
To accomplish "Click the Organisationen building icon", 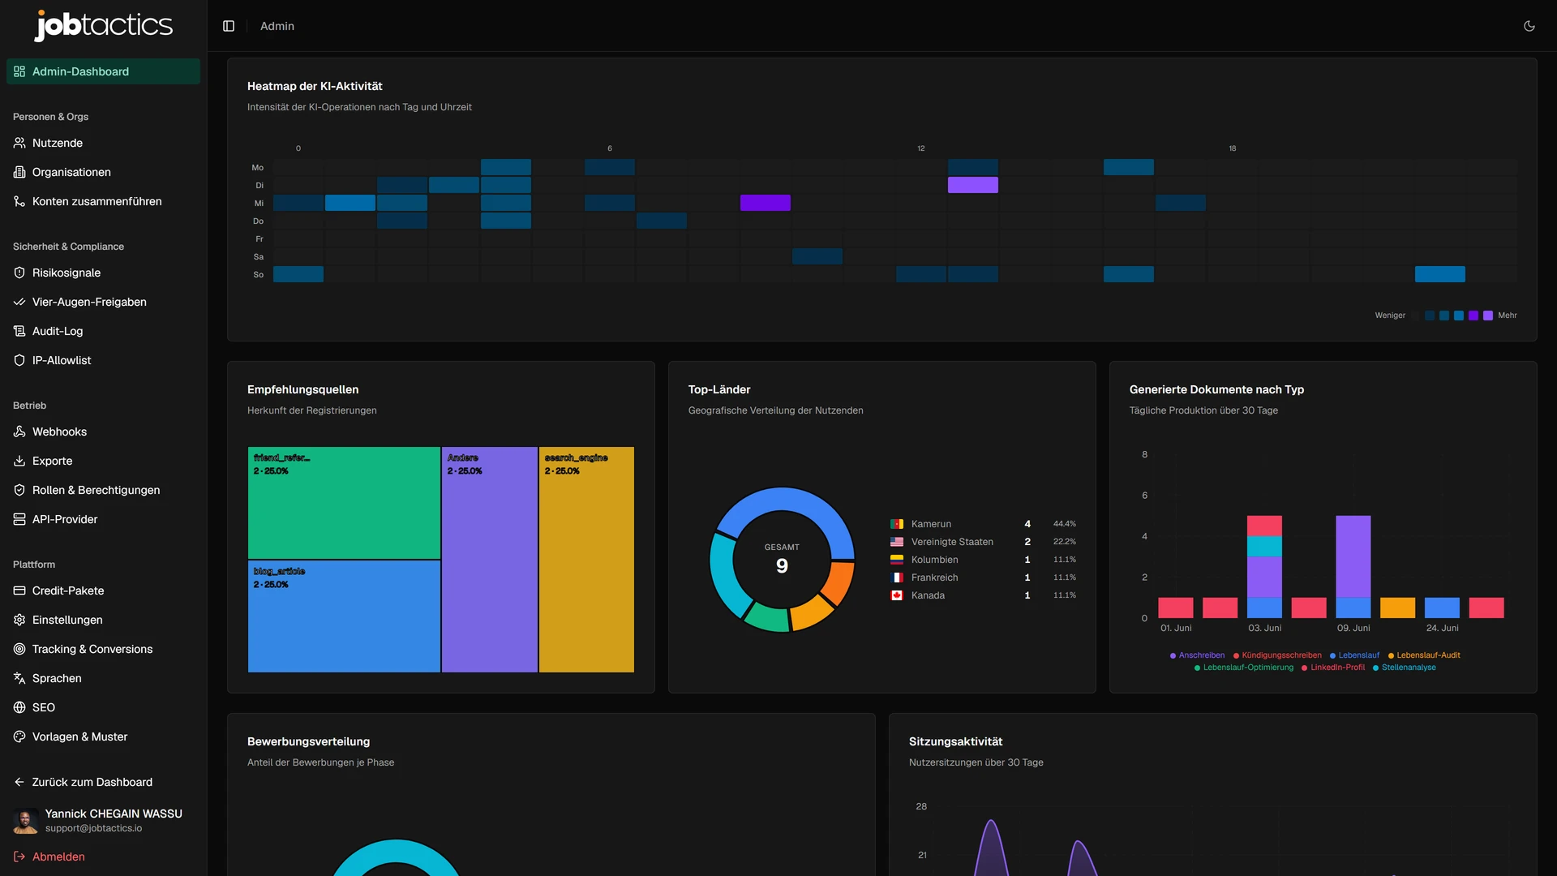I will [x=19, y=172].
